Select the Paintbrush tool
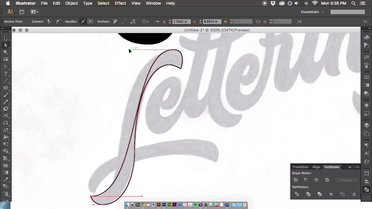 click(x=6, y=95)
